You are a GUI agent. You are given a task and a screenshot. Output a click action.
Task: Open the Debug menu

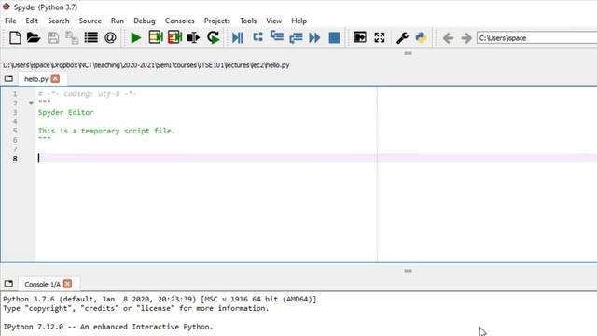click(145, 21)
